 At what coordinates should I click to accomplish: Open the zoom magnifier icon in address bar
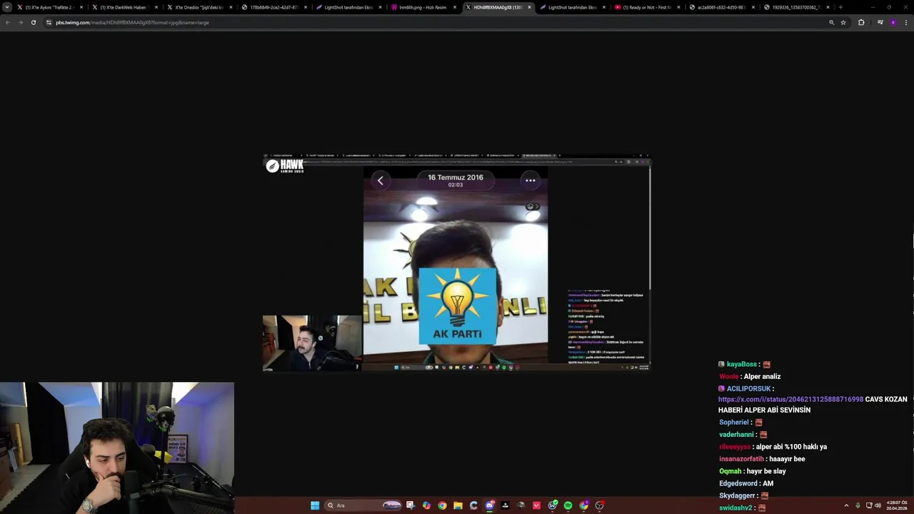tap(831, 22)
